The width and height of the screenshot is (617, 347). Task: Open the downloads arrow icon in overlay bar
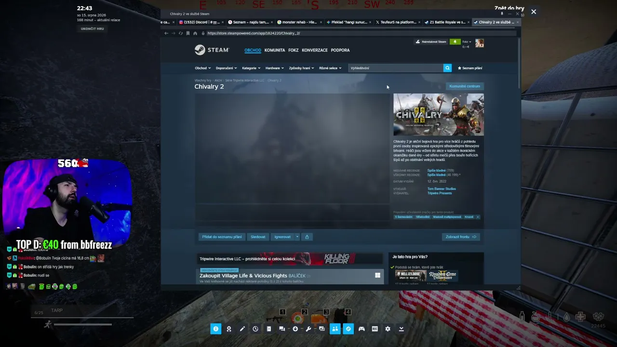pyautogui.click(x=295, y=329)
